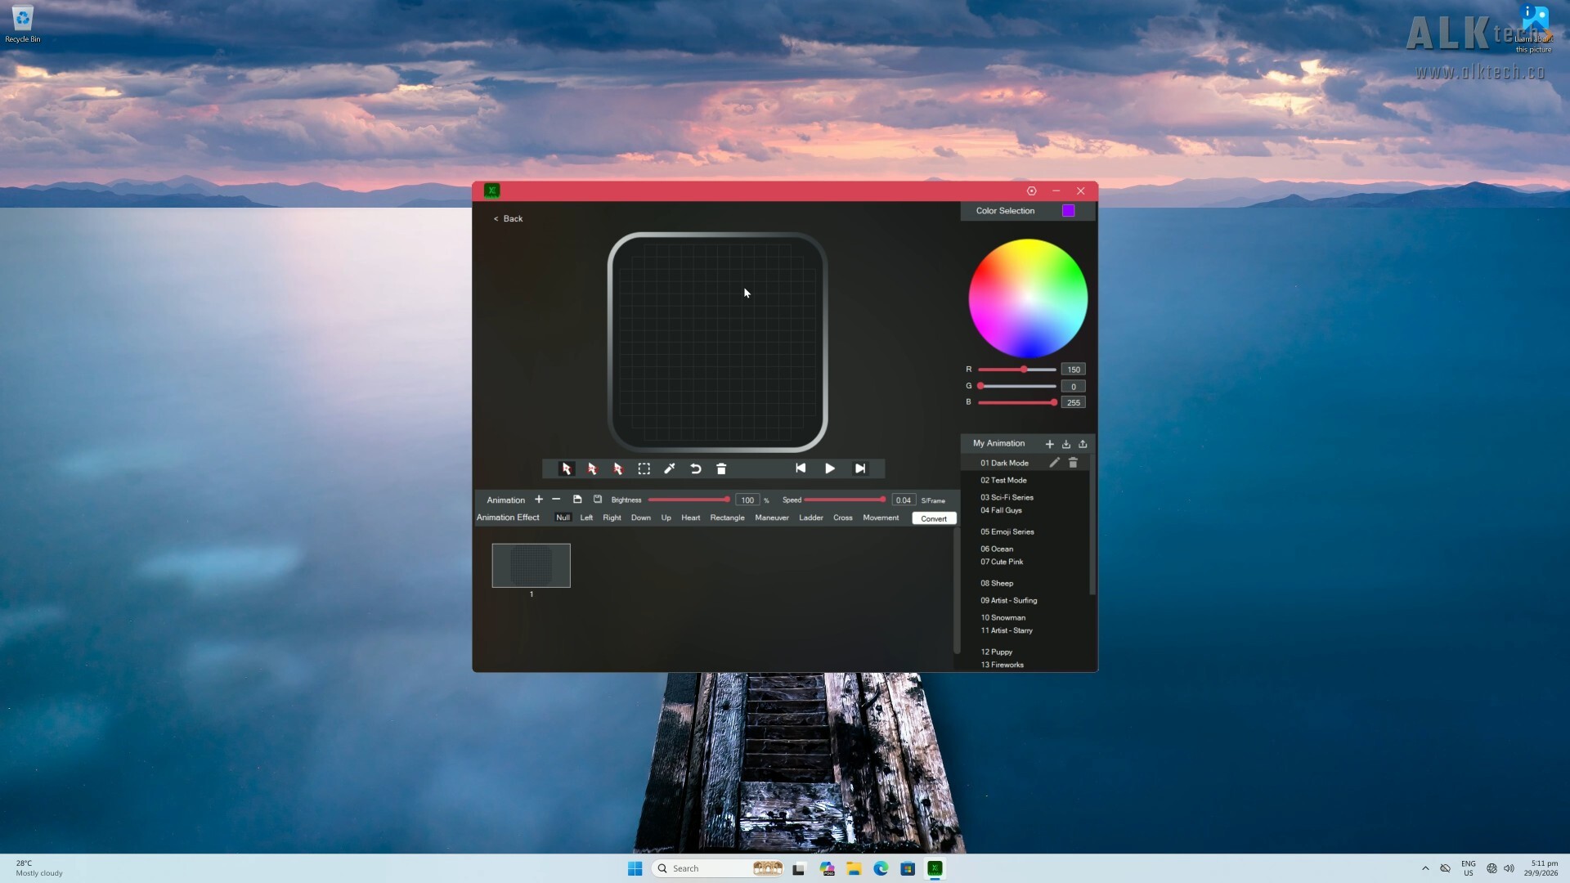Click the Speed slider track

[x=845, y=500]
